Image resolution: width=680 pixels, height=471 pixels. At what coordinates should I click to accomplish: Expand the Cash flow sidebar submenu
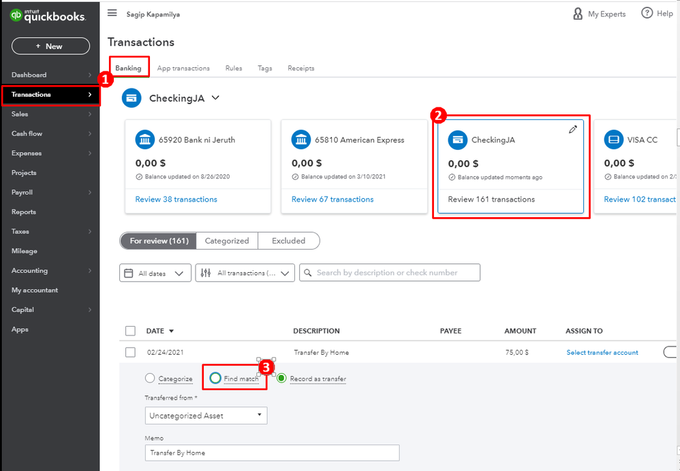(x=90, y=133)
